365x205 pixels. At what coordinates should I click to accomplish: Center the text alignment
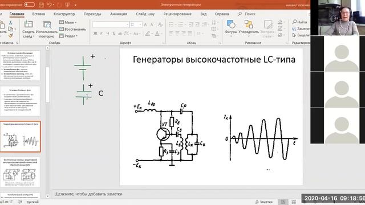coord(177,34)
